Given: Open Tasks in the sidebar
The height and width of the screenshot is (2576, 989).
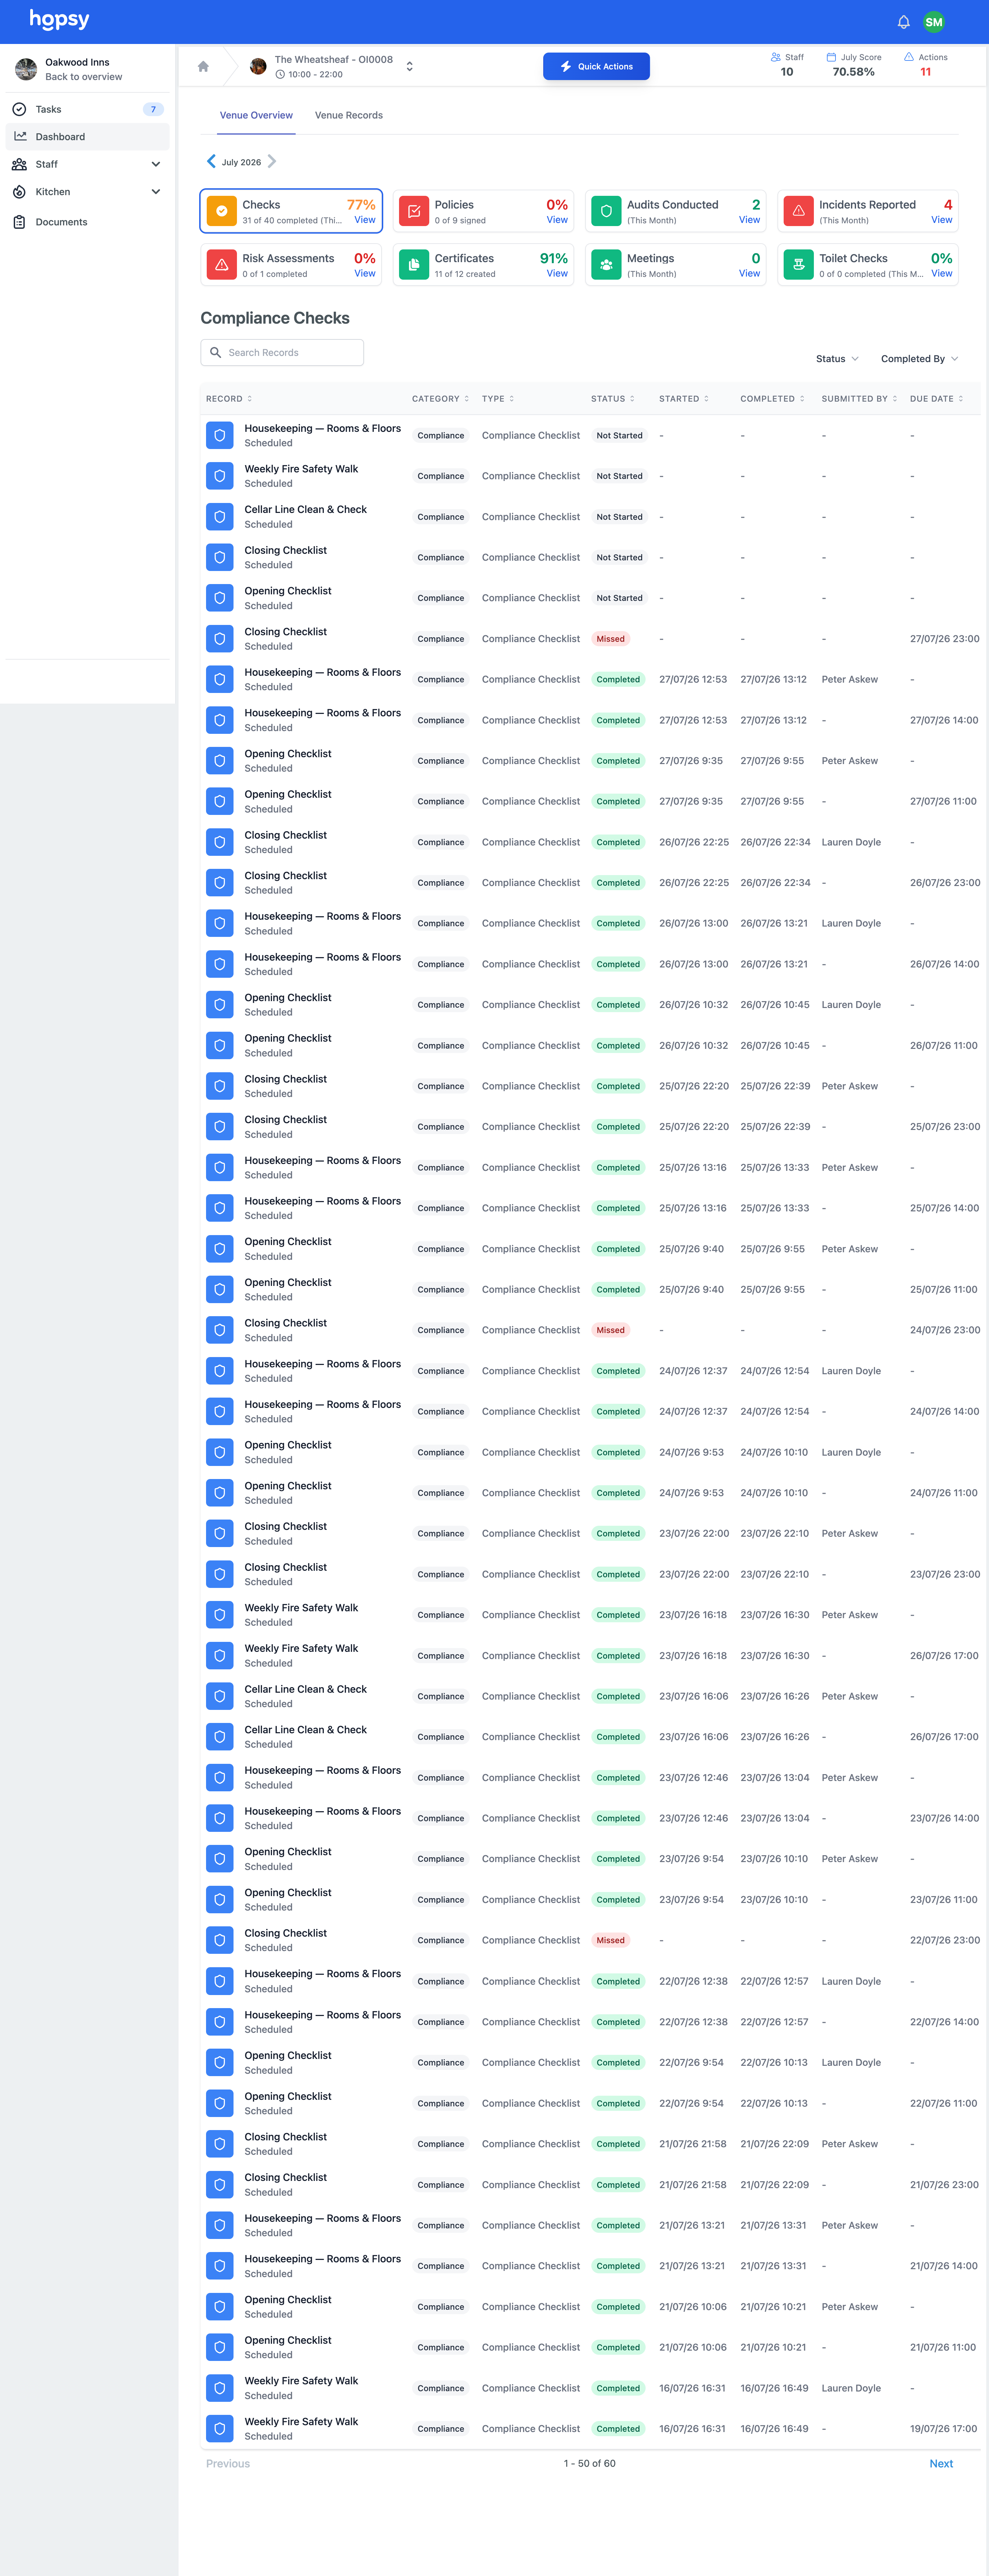Looking at the screenshot, I should [x=87, y=109].
